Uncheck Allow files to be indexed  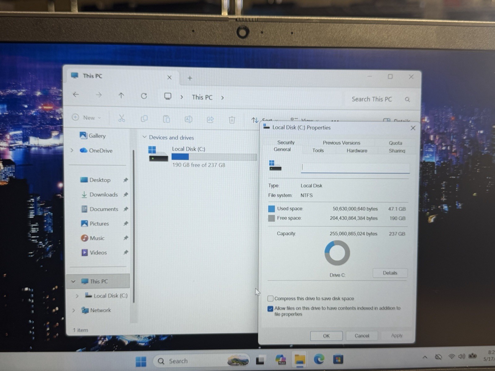(270, 309)
